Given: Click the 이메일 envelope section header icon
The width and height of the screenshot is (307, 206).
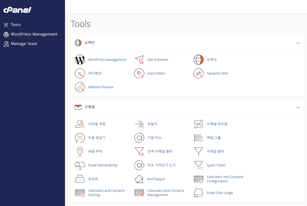Looking at the screenshot, I should coord(78,107).
